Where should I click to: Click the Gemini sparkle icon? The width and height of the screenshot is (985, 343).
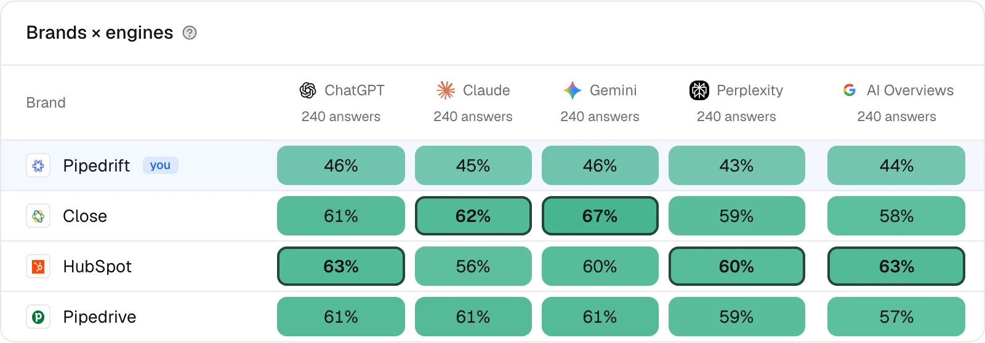[573, 90]
